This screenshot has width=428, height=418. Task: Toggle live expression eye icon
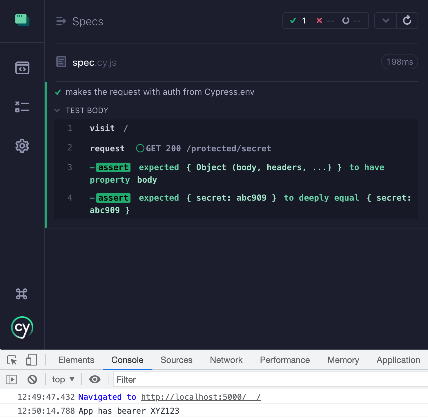point(95,379)
